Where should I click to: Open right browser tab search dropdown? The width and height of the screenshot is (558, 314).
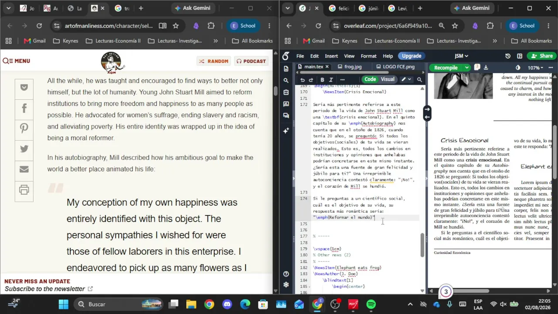287,8
